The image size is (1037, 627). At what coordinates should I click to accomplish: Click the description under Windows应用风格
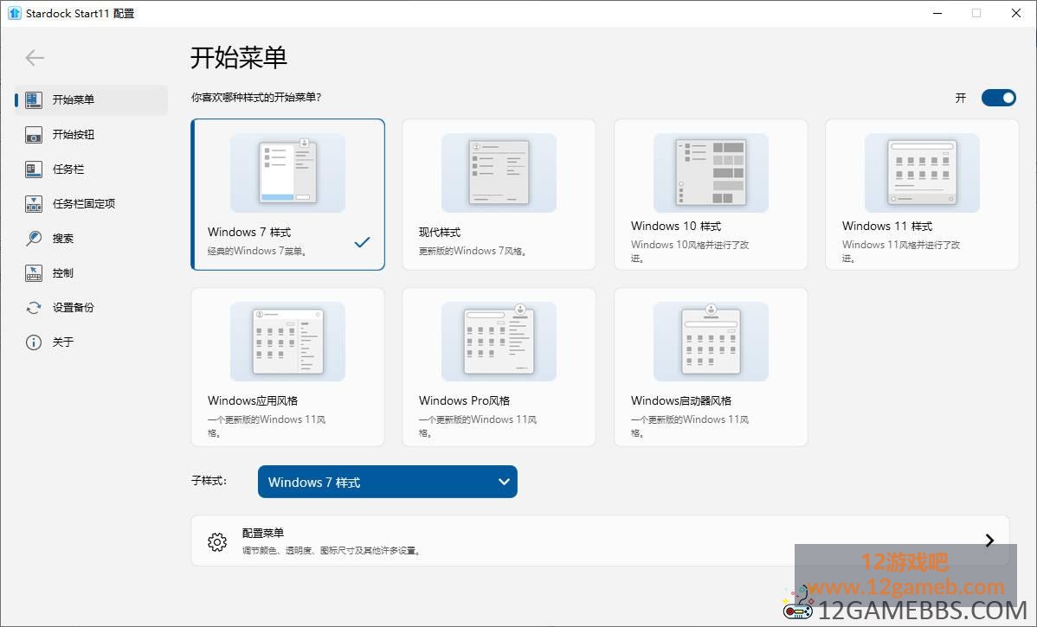(267, 426)
